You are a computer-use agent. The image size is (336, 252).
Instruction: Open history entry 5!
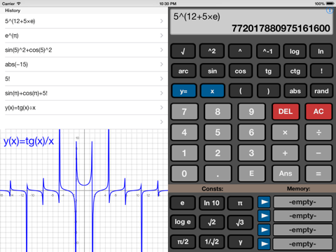click(x=84, y=79)
